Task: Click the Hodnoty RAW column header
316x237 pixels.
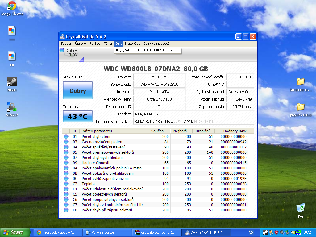Action: pos(231,131)
